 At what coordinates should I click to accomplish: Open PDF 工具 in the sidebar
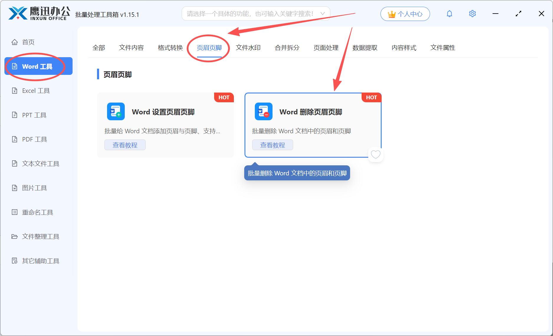pyautogui.click(x=38, y=139)
